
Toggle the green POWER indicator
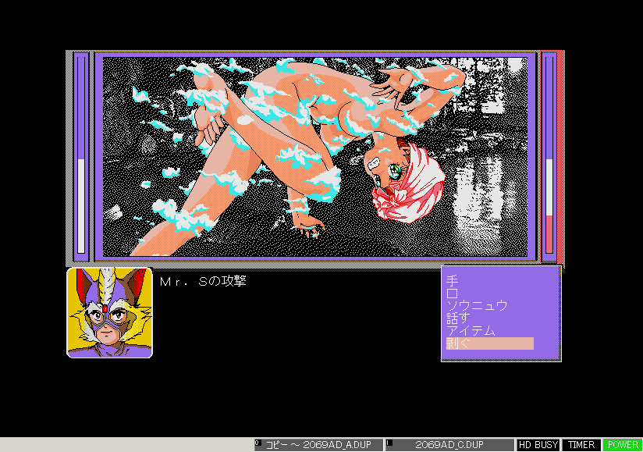(x=623, y=445)
